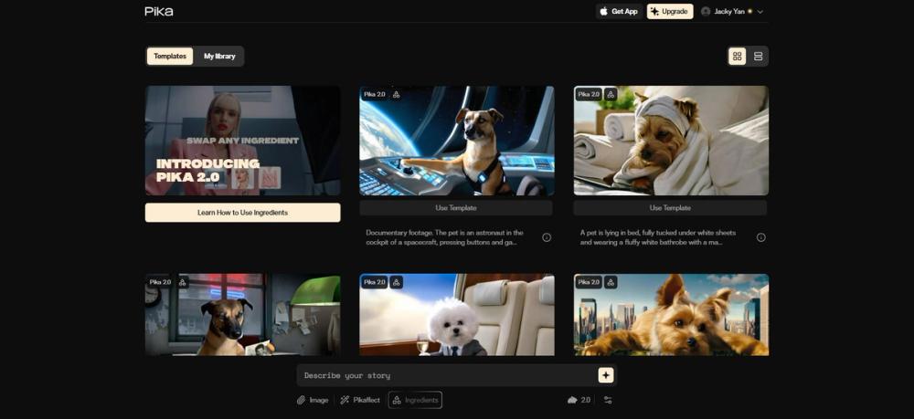
Task: Select the grid view layout toggle
Action: (x=738, y=57)
